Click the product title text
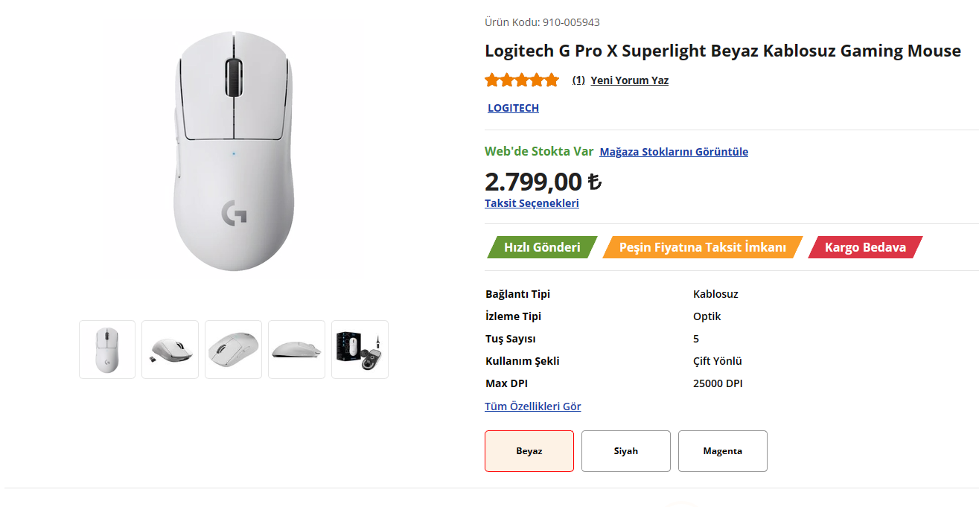 click(722, 51)
